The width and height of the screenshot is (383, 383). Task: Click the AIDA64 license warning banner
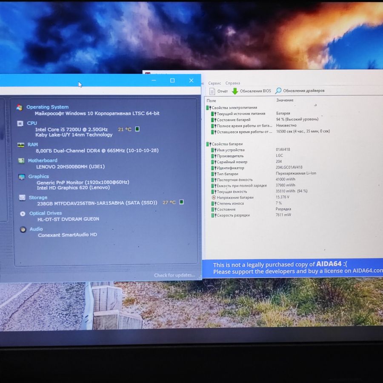(293, 268)
